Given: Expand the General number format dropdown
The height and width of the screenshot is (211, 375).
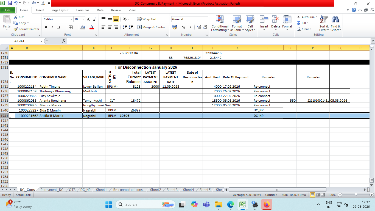Looking at the screenshot, I should (x=206, y=19).
